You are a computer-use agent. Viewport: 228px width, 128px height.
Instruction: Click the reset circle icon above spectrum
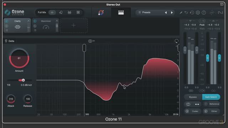click(x=176, y=41)
